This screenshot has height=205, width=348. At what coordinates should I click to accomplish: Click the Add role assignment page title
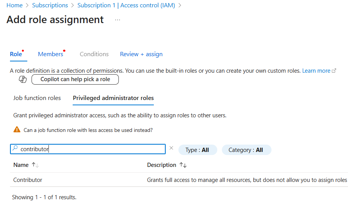[55, 20]
